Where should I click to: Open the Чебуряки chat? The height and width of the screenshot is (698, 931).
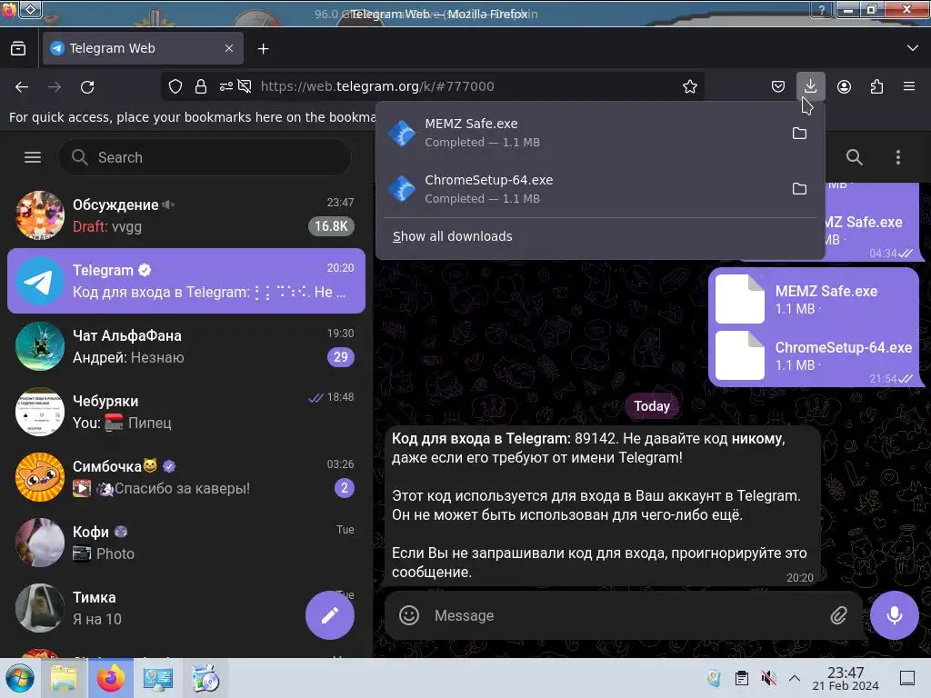[x=185, y=412]
